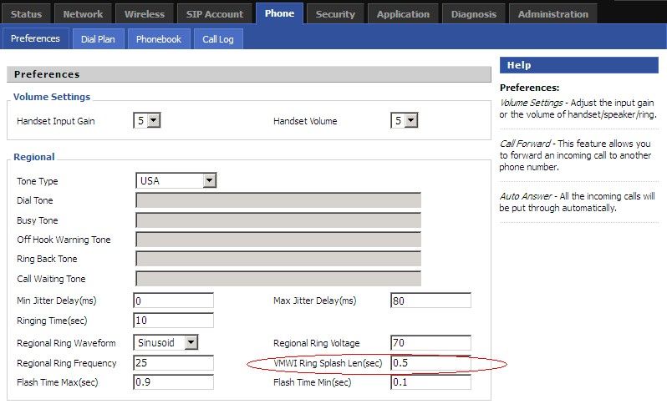Viewport: 667px width, 404px height.
Task: Open the Handset Input Gain dropdown
Action: (x=147, y=121)
